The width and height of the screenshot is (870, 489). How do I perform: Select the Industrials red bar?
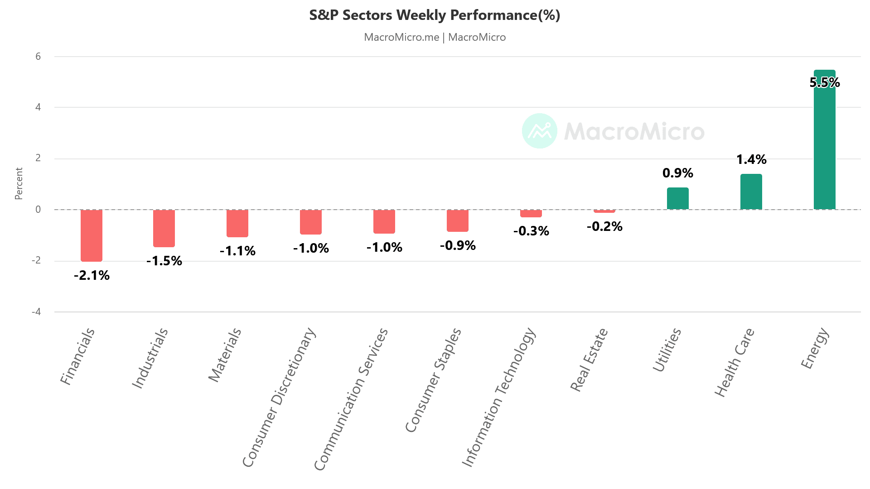coord(164,228)
